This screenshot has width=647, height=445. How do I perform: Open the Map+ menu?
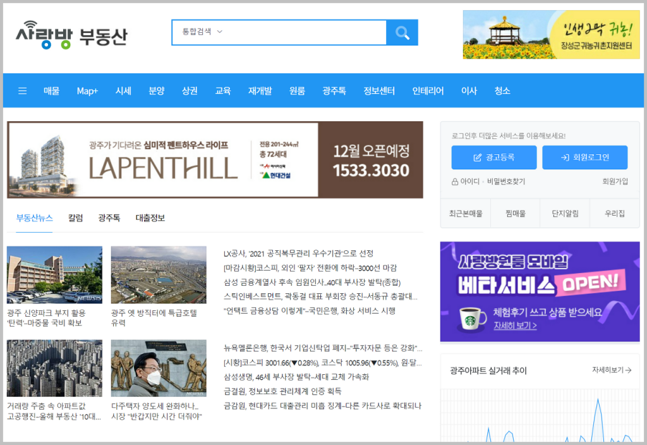(87, 91)
